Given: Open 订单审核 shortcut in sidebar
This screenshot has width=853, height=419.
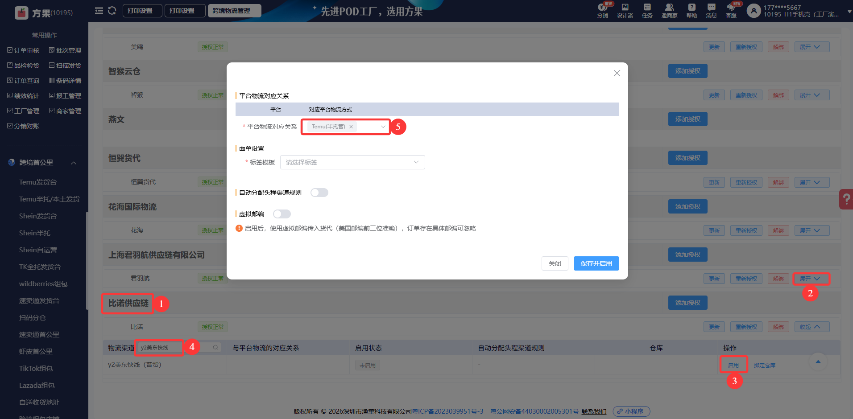Looking at the screenshot, I should (x=23, y=50).
